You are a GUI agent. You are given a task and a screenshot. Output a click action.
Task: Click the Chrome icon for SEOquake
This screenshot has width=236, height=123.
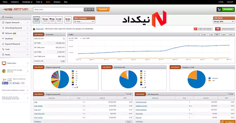click(x=4, y=71)
